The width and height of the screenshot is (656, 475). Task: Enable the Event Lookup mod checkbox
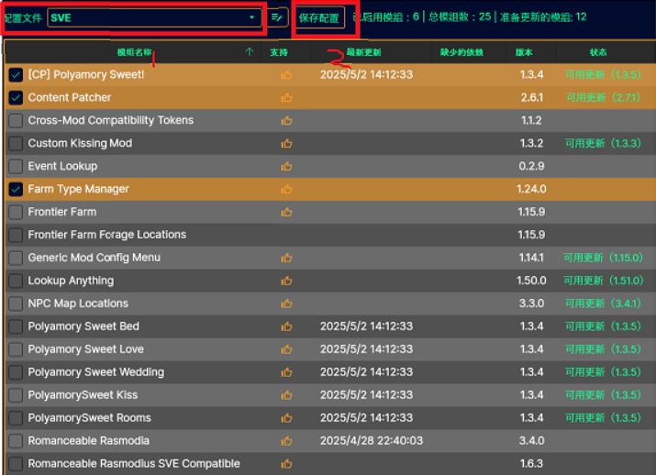coord(16,166)
